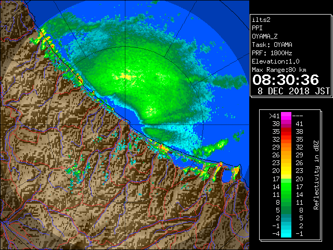333x250 pixels.
Task: Click the "OYAMA_Z" product name
Action: pyautogui.click(x=265, y=36)
